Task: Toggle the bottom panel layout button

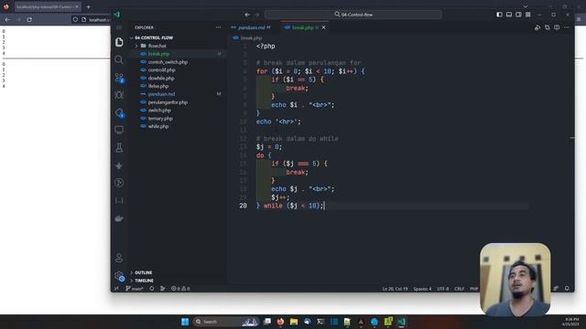Action: (x=509, y=15)
